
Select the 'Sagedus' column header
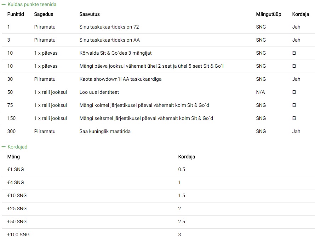click(44, 14)
